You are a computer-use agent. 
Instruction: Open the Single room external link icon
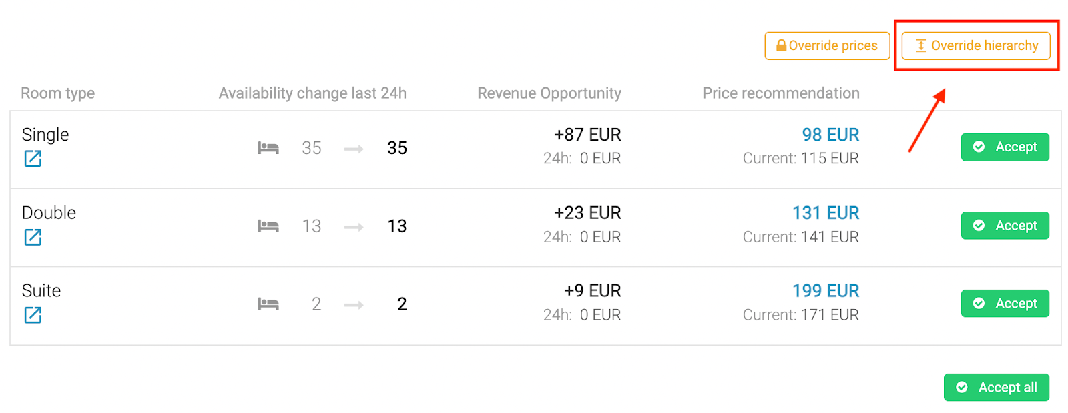point(33,159)
